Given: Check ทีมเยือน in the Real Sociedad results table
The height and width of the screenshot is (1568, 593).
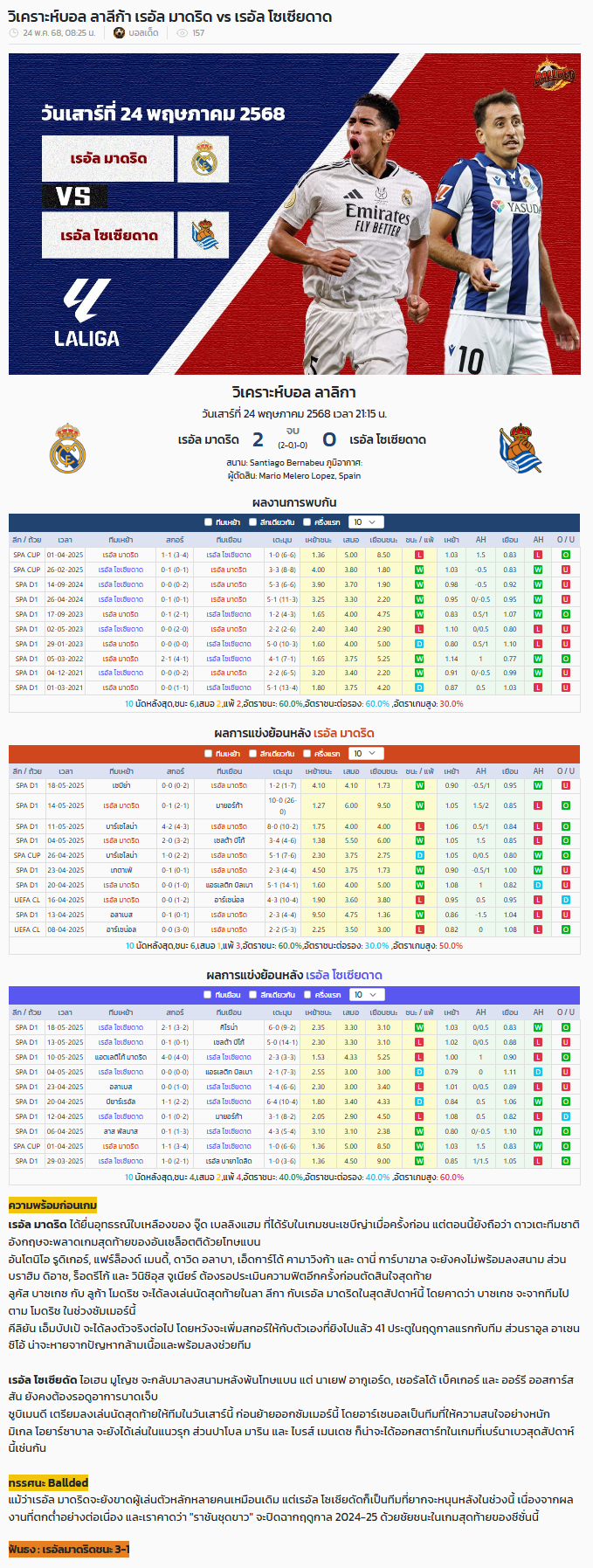Looking at the screenshot, I should pyautogui.click(x=209, y=995).
